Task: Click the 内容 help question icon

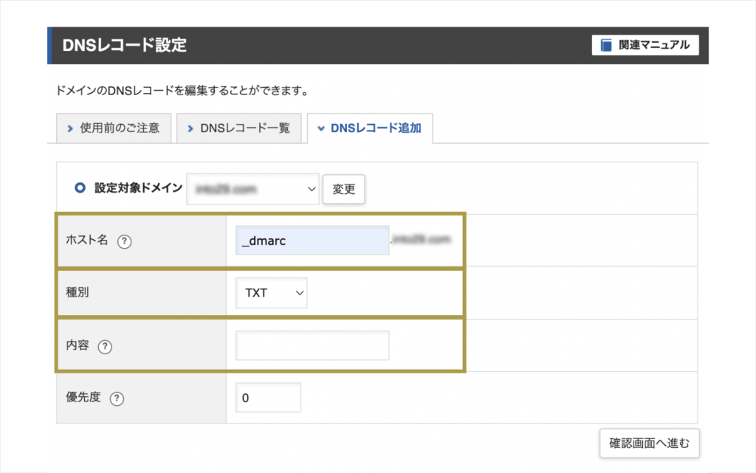Action: 105,346
